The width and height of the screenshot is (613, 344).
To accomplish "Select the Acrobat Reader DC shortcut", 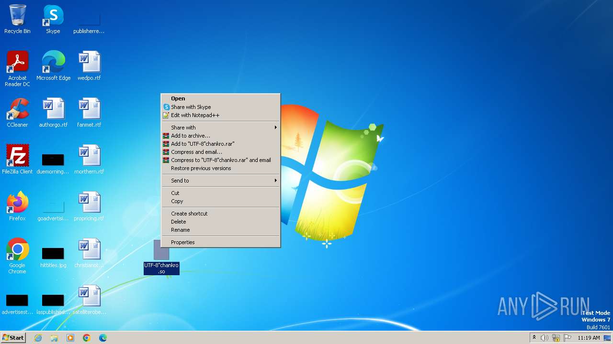I will tap(17, 68).
